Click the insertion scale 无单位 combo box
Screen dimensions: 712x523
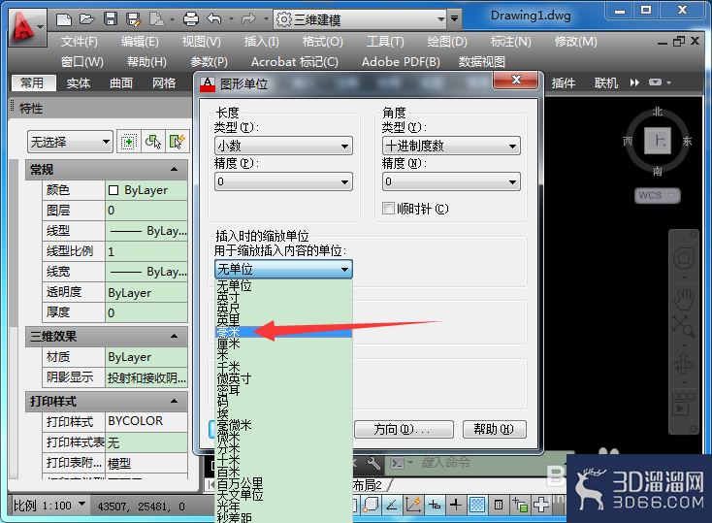click(x=283, y=270)
